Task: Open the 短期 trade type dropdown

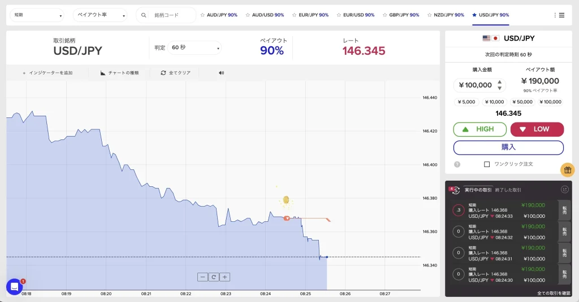Action: [x=37, y=15]
